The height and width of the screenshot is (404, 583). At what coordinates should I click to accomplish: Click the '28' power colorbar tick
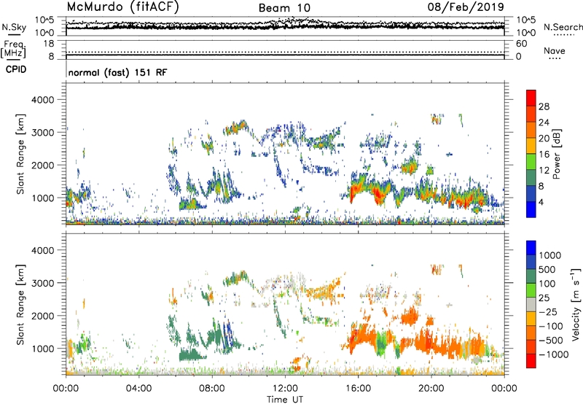click(544, 106)
